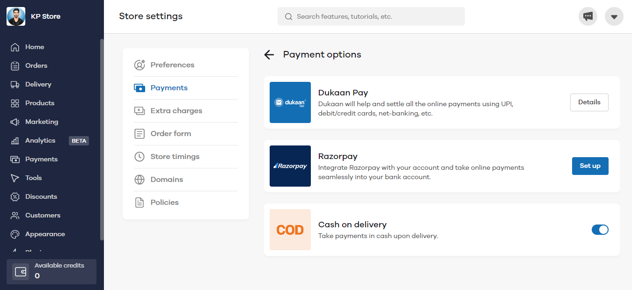Click the Dukaan Pay Details button
632x290 pixels.
coord(589,102)
